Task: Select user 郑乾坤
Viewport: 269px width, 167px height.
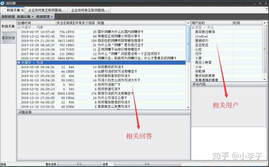Action: 200,71
